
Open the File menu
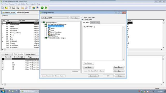tap(2, 4)
